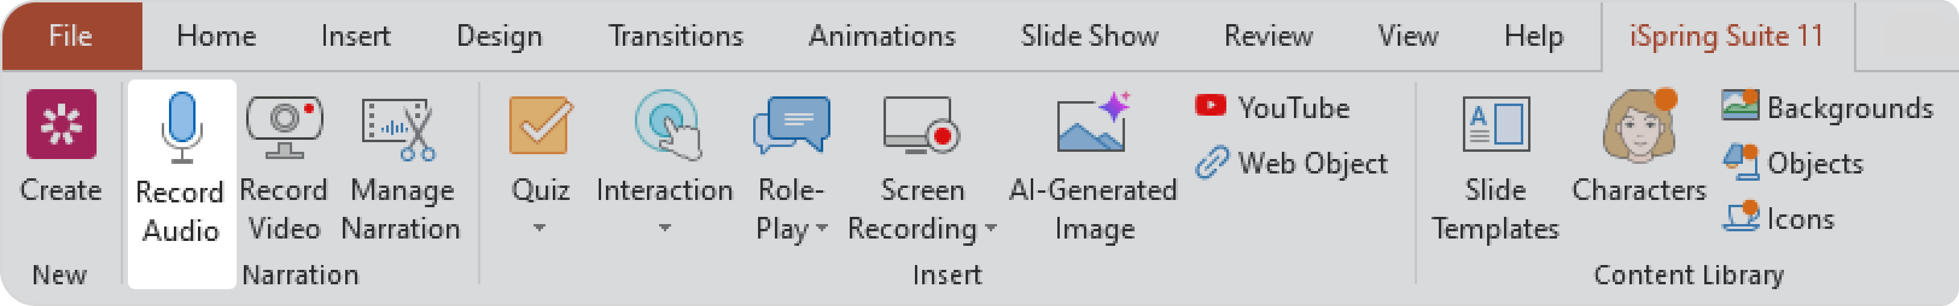The width and height of the screenshot is (1959, 306).
Task: Open the Characters library
Action: point(1639,126)
